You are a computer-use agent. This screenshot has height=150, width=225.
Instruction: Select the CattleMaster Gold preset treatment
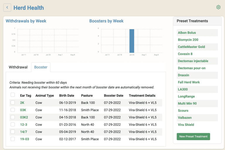pyautogui.click(x=191, y=47)
